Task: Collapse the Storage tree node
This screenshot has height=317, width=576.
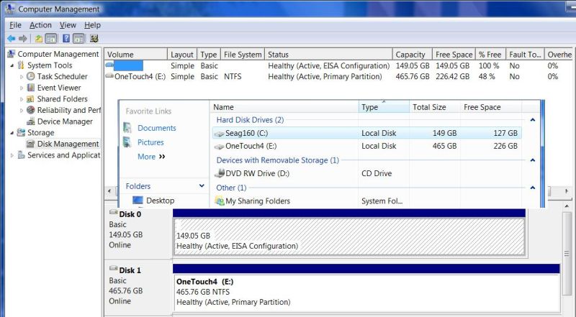Action: click(x=12, y=133)
